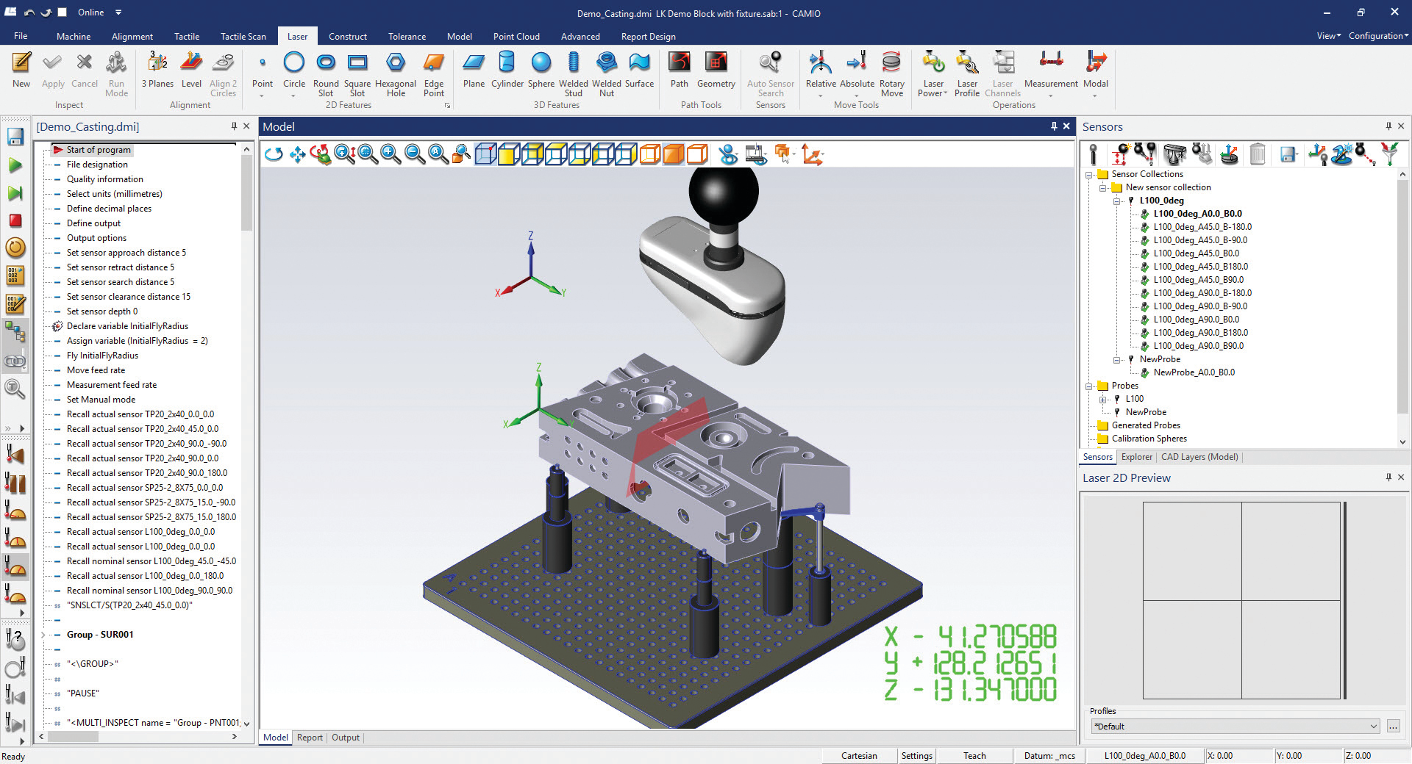The image size is (1412, 764).
Task: Select the Rotary Move tool
Action: [891, 74]
